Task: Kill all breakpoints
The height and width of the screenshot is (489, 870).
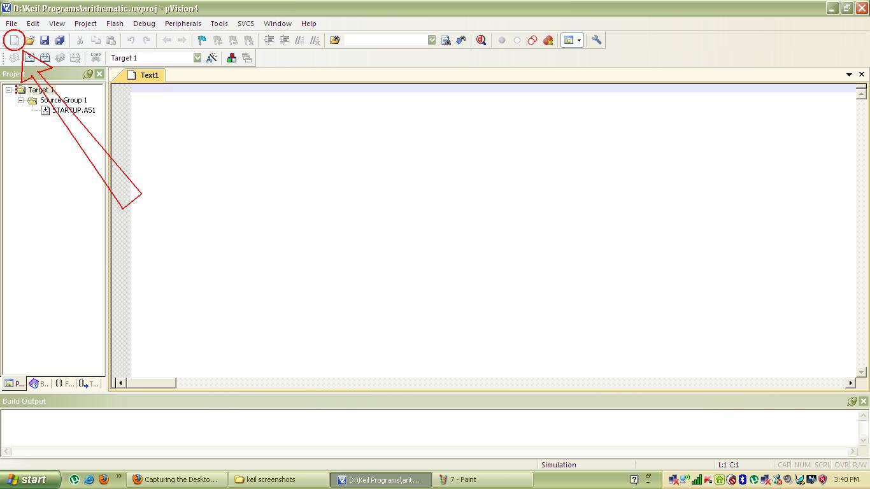Action: tap(548, 40)
